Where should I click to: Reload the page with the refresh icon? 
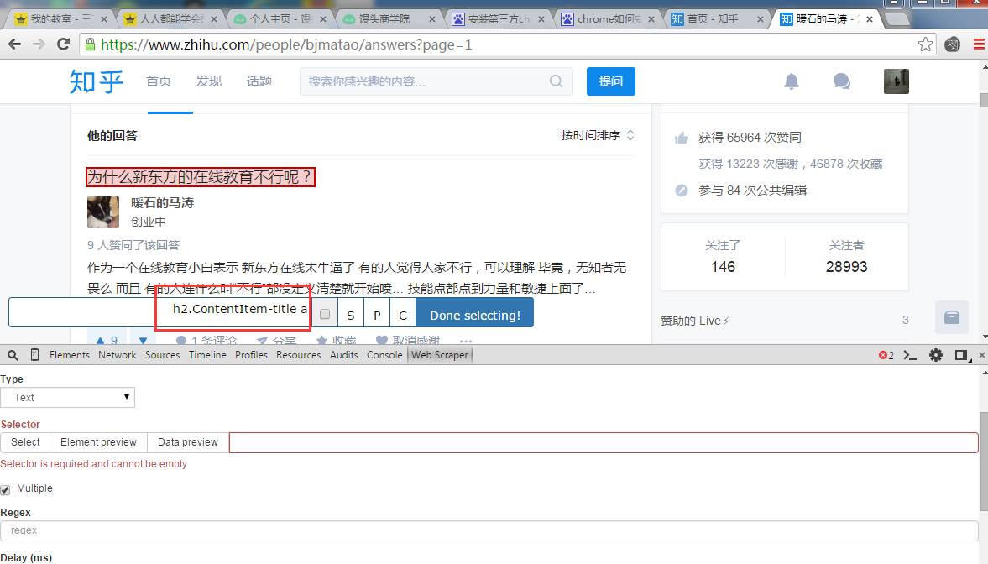[x=63, y=44]
